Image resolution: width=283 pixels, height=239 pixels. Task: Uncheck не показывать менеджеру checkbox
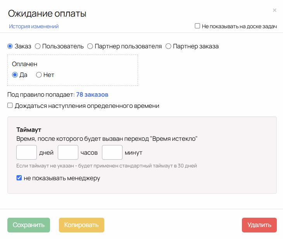point(19,178)
